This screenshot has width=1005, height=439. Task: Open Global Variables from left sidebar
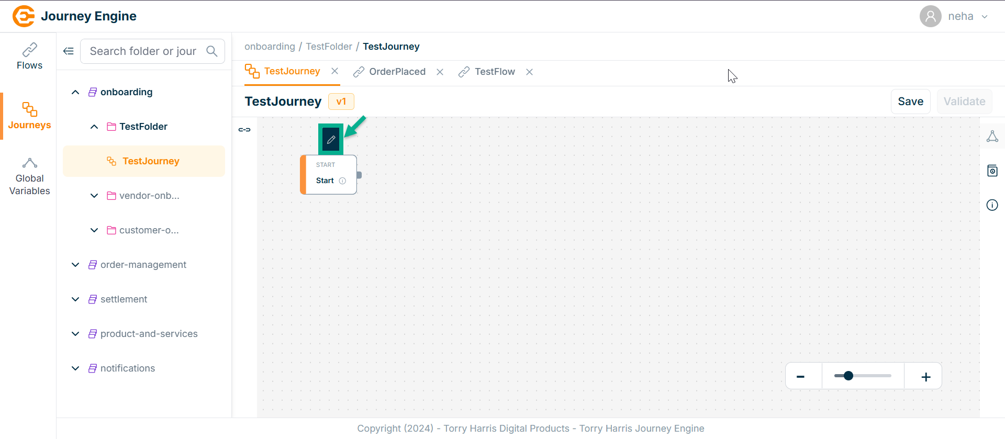[29, 177]
